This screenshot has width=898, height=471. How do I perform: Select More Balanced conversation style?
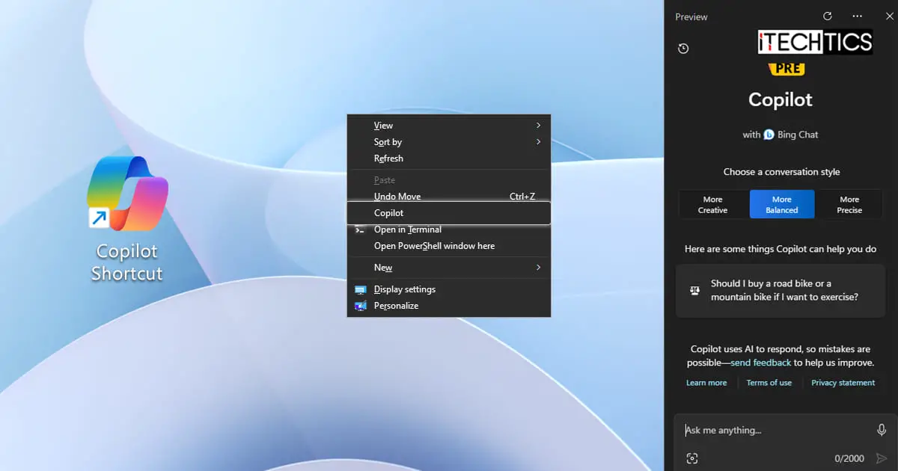(x=781, y=205)
